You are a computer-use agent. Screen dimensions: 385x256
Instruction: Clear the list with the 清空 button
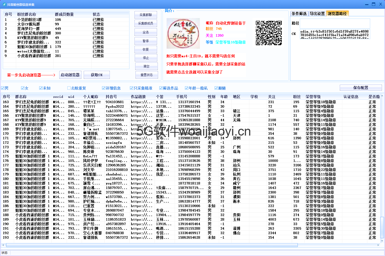(147, 66)
